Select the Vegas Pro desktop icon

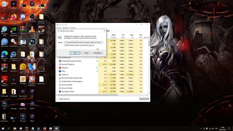pos(32,68)
